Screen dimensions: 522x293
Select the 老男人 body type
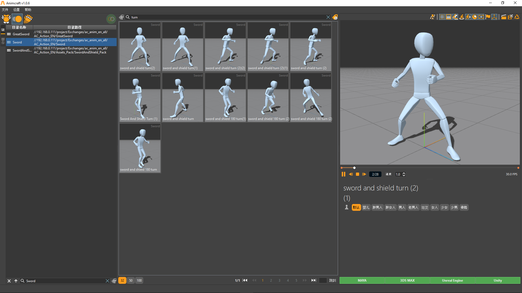tap(413, 208)
